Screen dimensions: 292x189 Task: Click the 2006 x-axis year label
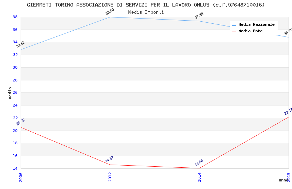[x=21, y=177]
